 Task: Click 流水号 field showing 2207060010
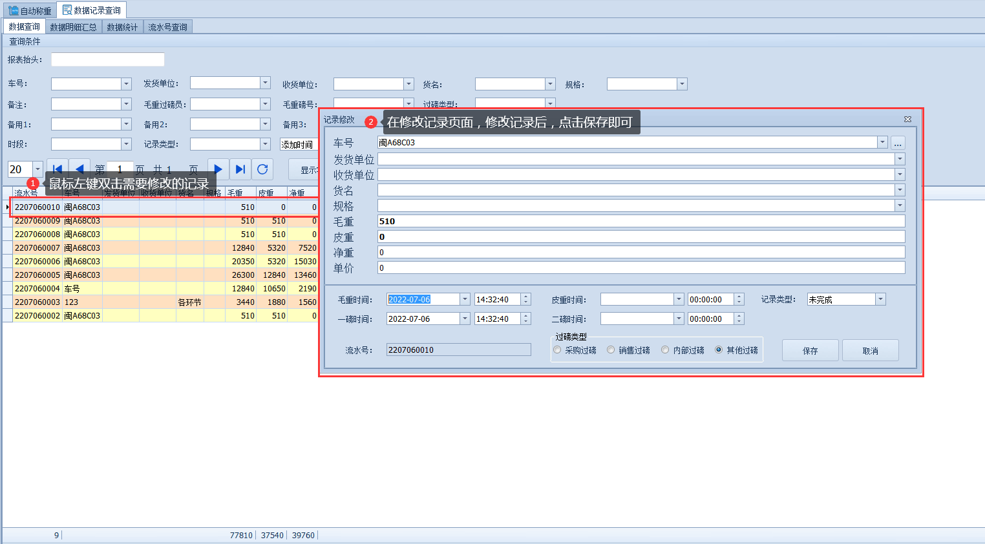pyautogui.click(x=459, y=350)
